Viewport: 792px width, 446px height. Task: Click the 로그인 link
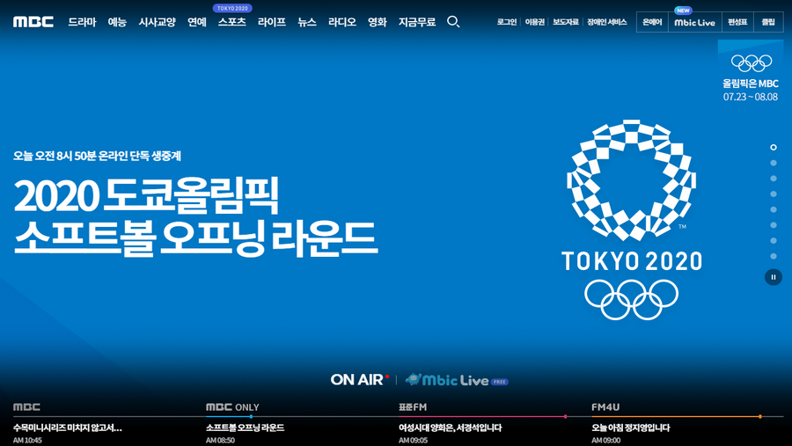[x=507, y=22]
